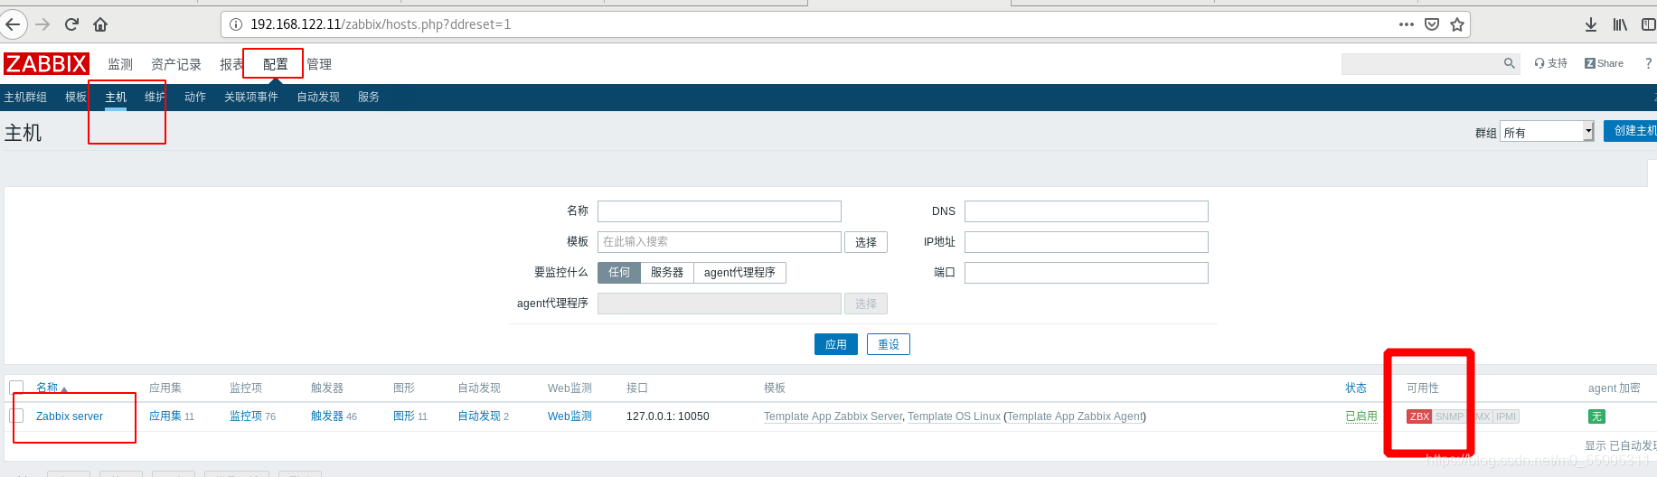This screenshot has height=477, width=1657.
Task: Switch to Hosts submenu
Action: [x=116, y=97]
